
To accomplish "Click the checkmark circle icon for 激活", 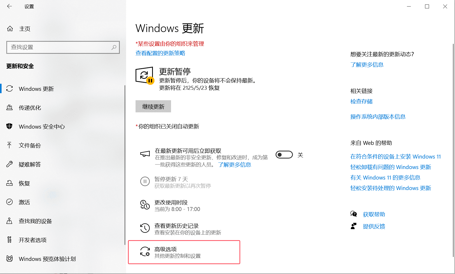I will (x=9, y=202).
